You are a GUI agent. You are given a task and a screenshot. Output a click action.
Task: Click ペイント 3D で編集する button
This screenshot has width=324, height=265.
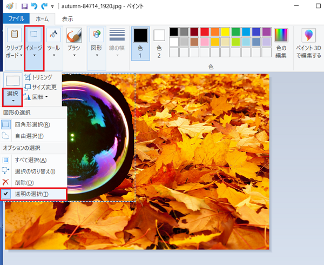pyautogui.click(x=309, y=43)
